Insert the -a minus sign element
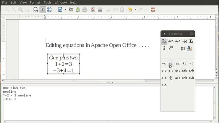This screenshot has height=123, width=219. (171, 64)
